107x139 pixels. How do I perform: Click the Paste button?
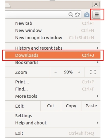(91, 106)
